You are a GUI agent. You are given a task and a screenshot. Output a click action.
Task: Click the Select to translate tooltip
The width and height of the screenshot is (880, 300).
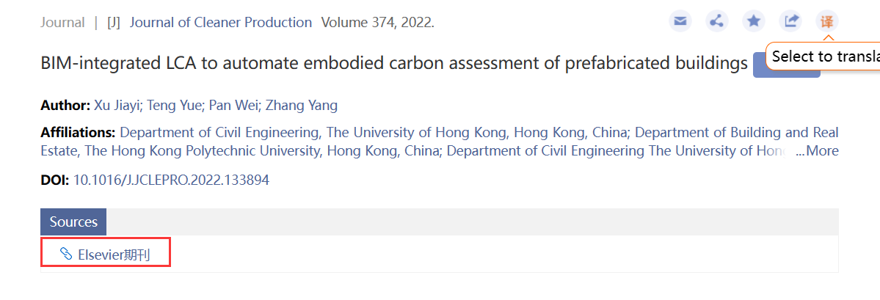coord(823,56)
